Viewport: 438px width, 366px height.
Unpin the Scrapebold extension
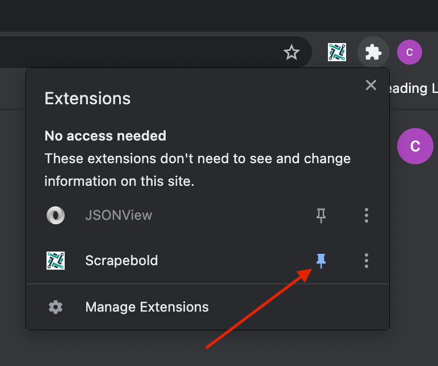(321, 261)
